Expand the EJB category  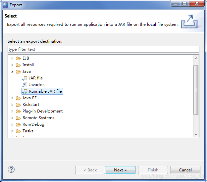[x=12, y=58]
